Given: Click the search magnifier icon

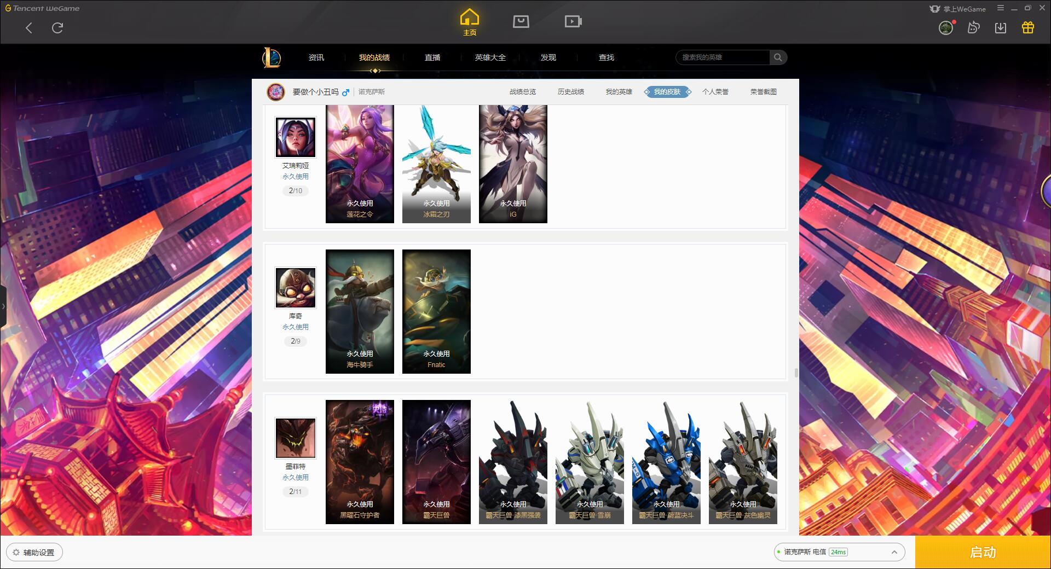Looking at the screenshot, I should [778, 57].
